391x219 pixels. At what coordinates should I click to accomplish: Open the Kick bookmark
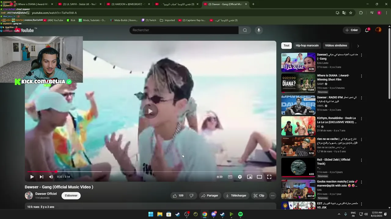pos(71,20)
